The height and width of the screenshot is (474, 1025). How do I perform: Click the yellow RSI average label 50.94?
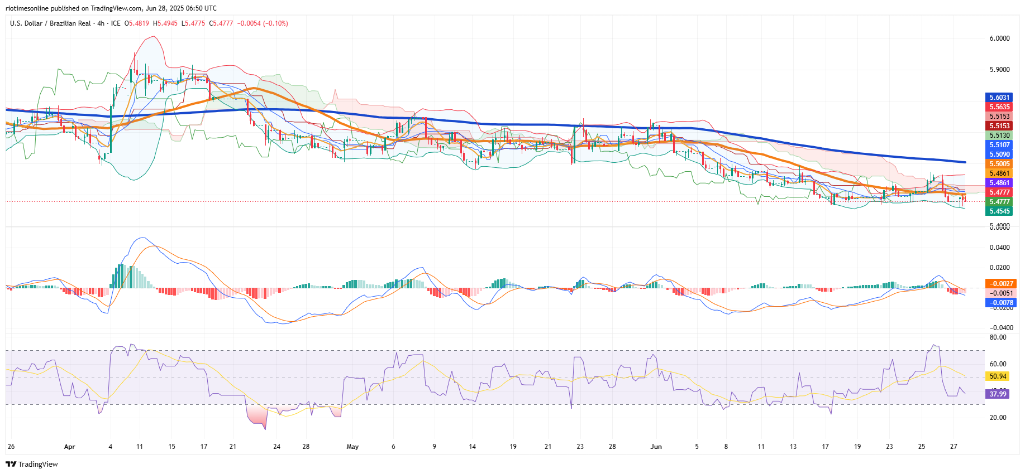click(x=998, y=376)
